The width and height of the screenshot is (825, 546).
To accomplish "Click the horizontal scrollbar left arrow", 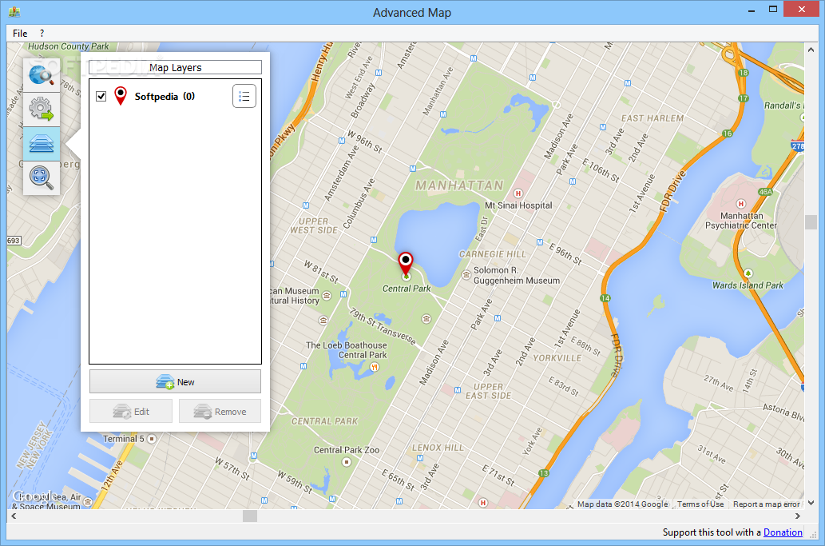I will 14,516.
